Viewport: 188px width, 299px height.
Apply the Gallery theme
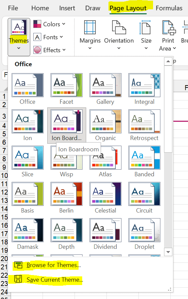click(x=105, y=89)
